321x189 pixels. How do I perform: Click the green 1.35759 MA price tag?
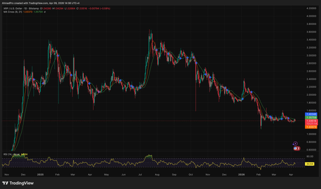click(x=311, y=118)
